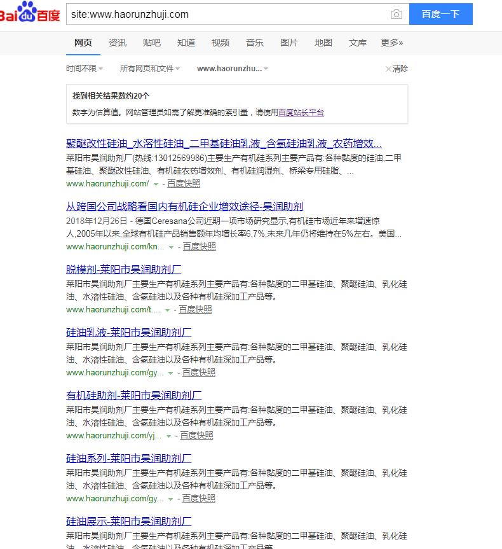Expand arrow next to www.haorunzhuji.com/kn... URL
The width and height of the screenshot is (502, 549).
(171, 247)
